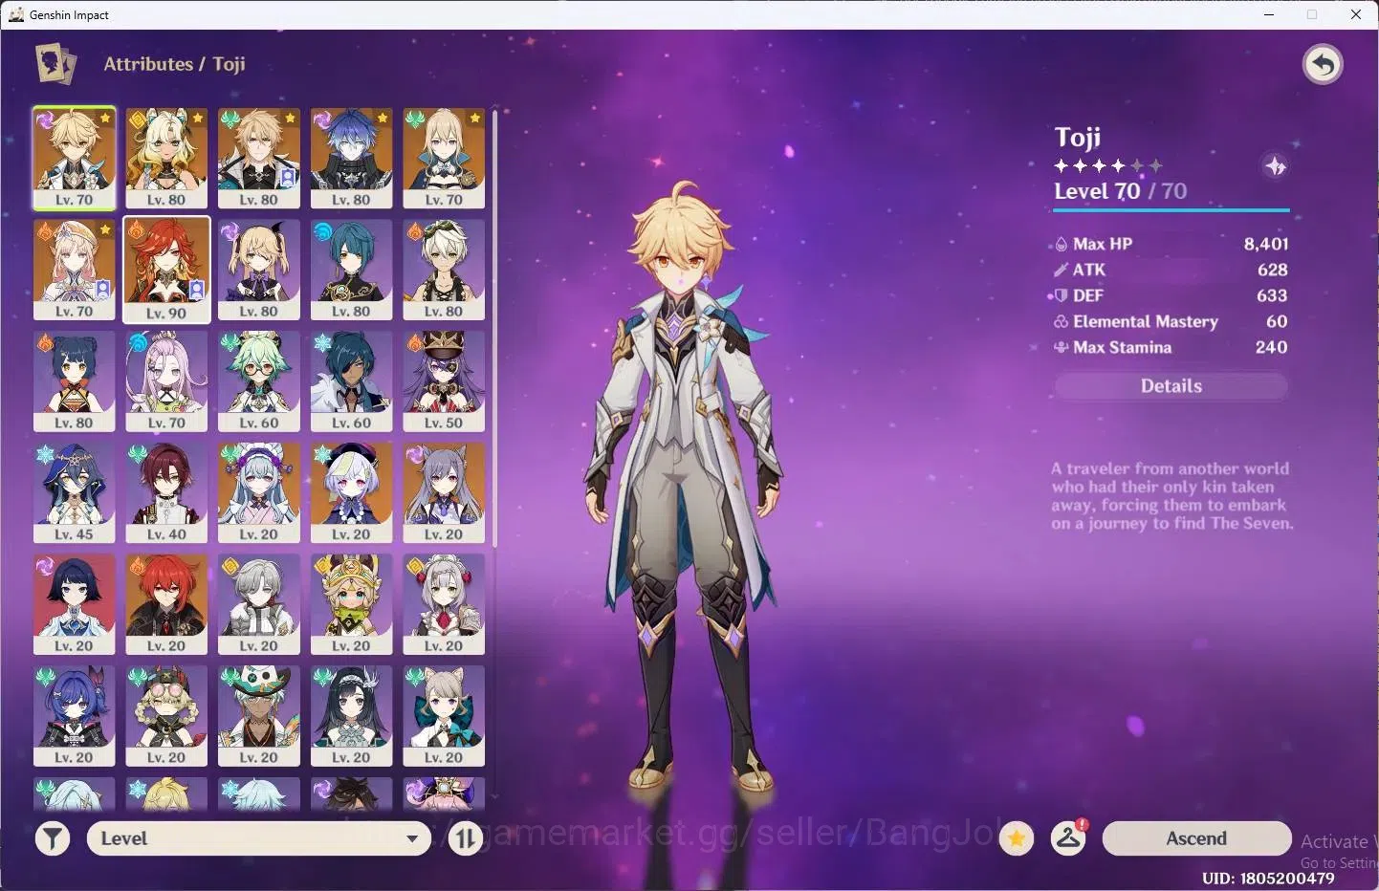
Task: Select the Lv. 20 blue-haired anemo character in bottom row
Action: [74, 716]
